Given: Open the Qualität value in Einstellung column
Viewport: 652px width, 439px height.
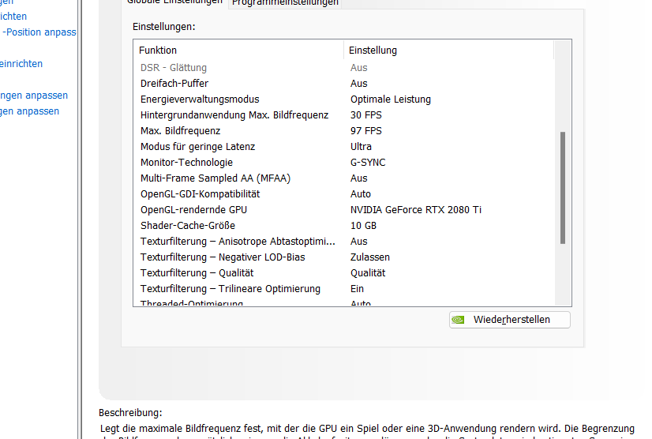Looking at the screenshot, I should (x=368, y=273).
